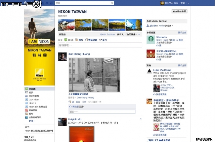Click 建立粉絲專頁 button
Viewport: 215px width, 142px height.
click(179, 11)
